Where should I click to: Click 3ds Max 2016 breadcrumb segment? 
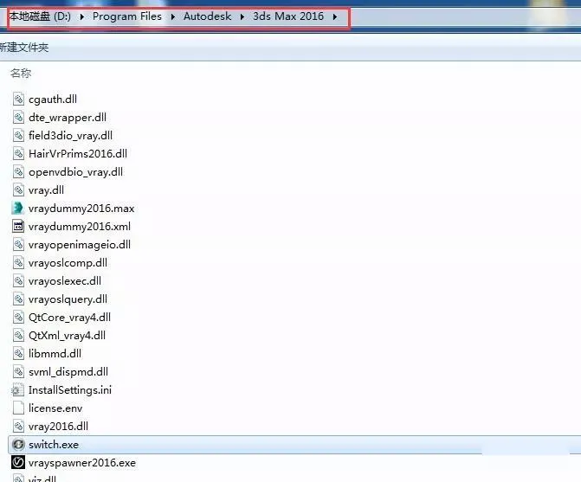click(x=288, y=16)
